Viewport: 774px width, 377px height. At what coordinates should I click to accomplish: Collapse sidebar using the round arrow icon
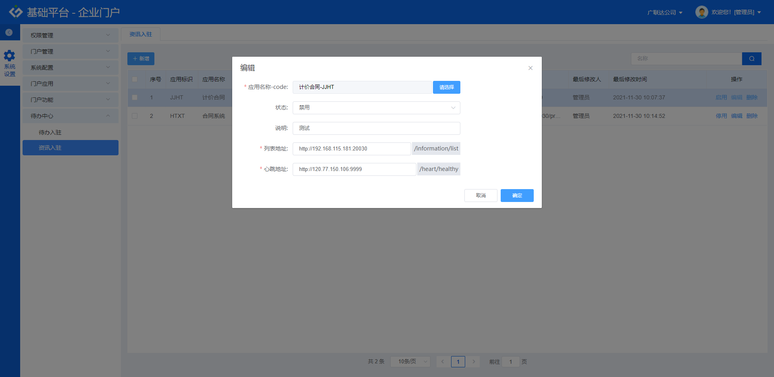coord(9,33)
